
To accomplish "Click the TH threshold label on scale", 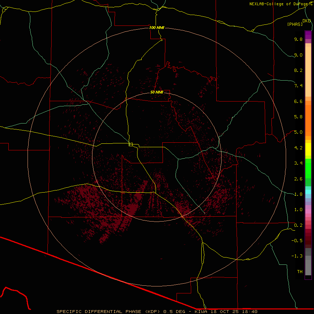I will point(300,272).
